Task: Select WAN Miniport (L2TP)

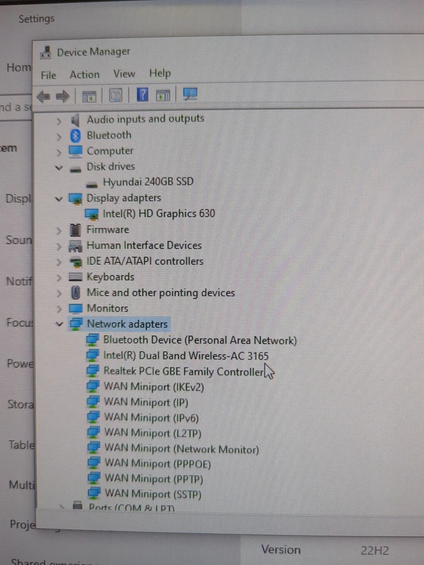Action: pos(153,433)
